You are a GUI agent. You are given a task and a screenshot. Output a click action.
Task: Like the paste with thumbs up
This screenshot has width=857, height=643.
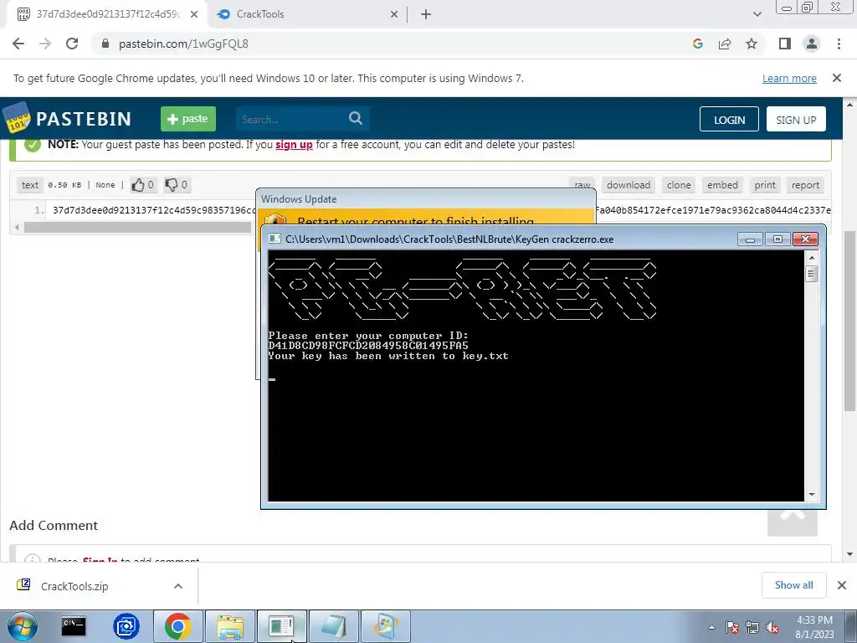click(x=142, y=185)
